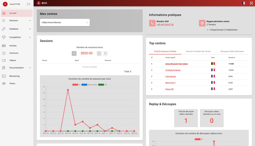The image size is (255, 146).
Task: Click the French flag language icon
Action: [244, 3]
